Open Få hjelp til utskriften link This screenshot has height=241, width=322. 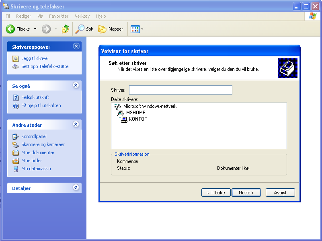41,105
